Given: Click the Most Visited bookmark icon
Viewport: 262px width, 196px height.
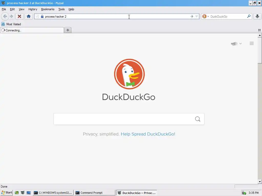Looking at the screenshot, I should (3, 24).
